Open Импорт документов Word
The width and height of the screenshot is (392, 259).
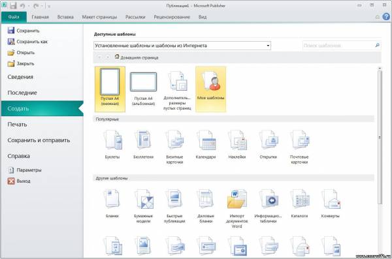coord(237,209)
